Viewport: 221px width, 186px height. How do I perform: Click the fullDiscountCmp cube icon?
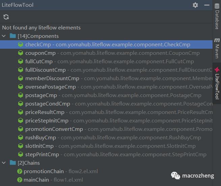tap(21, 70)
